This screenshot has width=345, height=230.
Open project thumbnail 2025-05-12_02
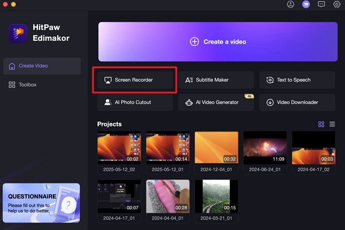click(x=119, y=148)
